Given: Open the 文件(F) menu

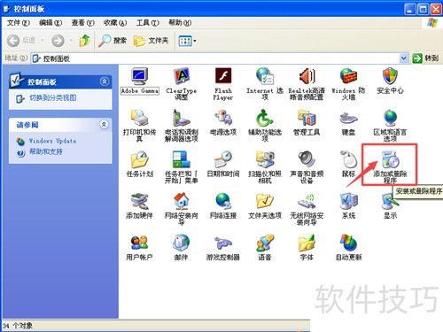Looking at the screenshot, I should [19, 23].
